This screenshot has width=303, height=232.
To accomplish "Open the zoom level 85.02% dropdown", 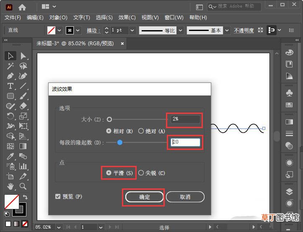I will point(59,227).
